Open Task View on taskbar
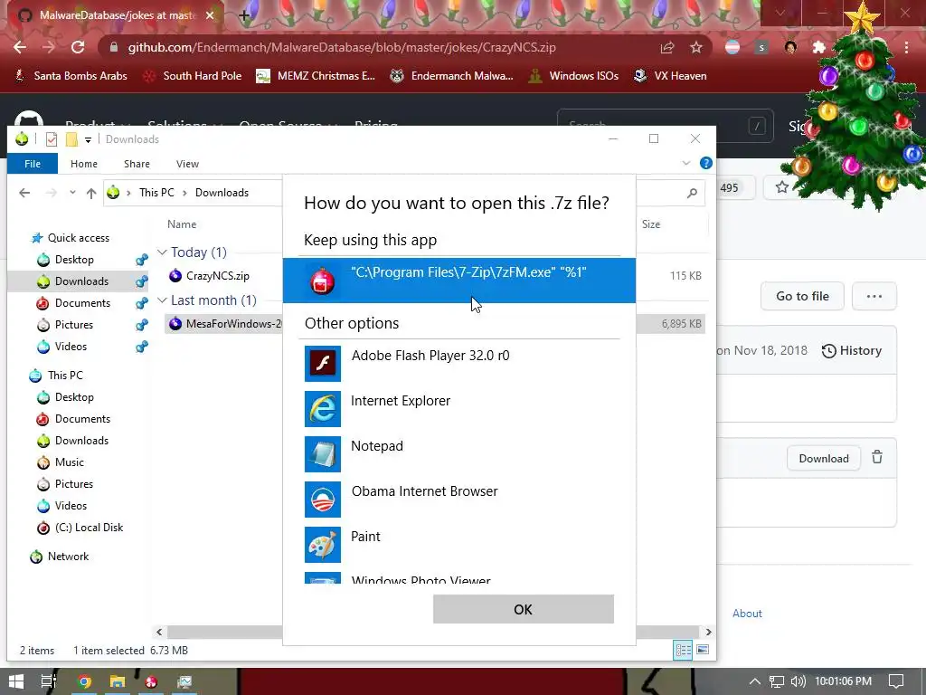 pos(49,681)
